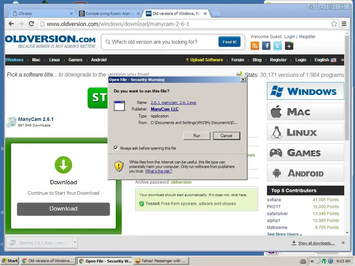The width and height of the screenshot is (355, 266).
Task: Click contributor sofiane
Action: point(274,200)
